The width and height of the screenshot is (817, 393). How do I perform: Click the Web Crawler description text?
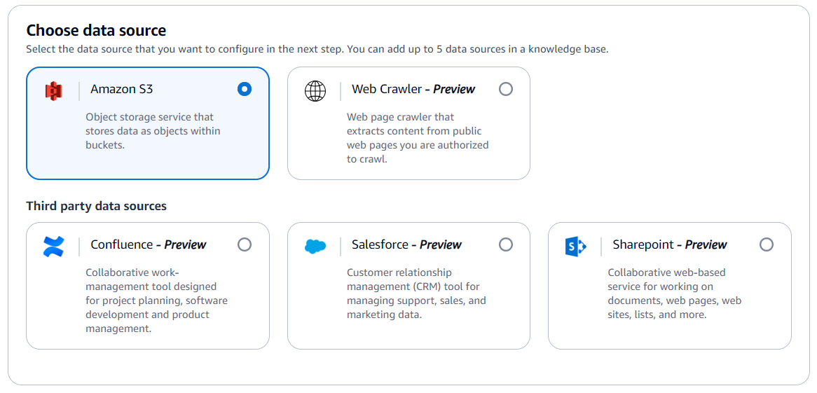point(418,138)
